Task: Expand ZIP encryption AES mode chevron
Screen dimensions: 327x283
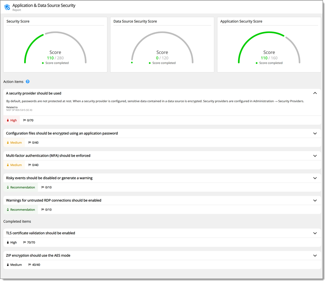Action: (315, 256)
